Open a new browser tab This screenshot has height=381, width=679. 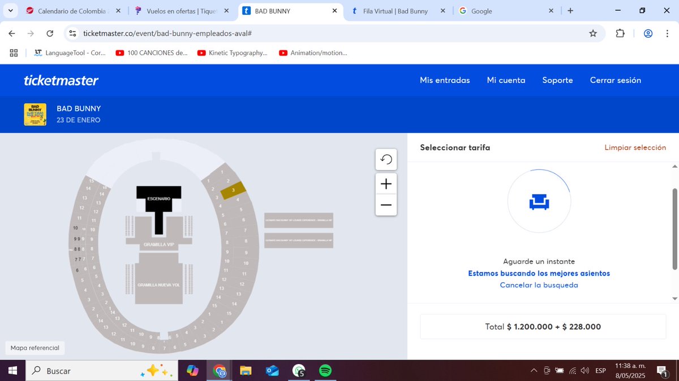tap(570, 11)
